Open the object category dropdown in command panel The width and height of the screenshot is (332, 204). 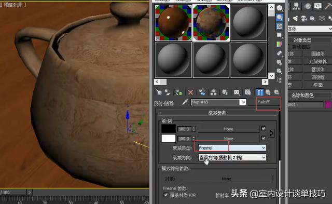(310, 29)
